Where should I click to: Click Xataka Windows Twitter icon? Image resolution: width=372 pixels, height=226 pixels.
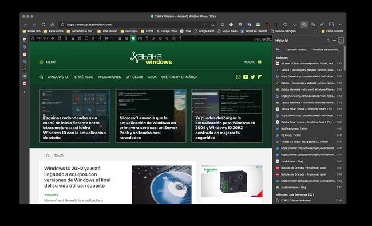click(x=252, y=77)
